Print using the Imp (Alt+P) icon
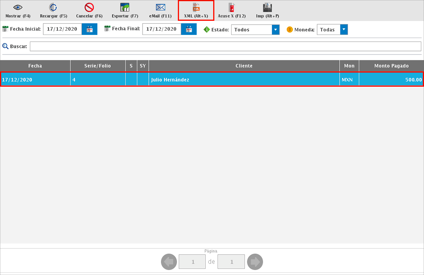Screen dimensions: 424x275 (267, 8)
